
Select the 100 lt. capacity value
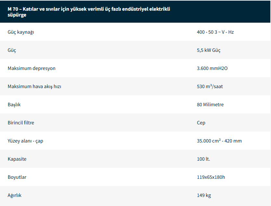click(203, 159)
